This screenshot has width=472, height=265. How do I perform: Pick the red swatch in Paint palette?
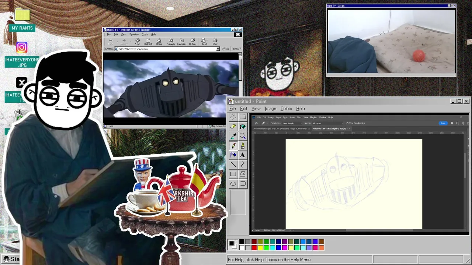pyautogui.click(x=254, y=248)
